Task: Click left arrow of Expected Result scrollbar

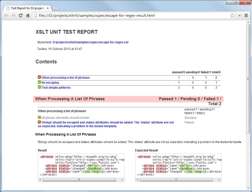Action: point(137,180)
